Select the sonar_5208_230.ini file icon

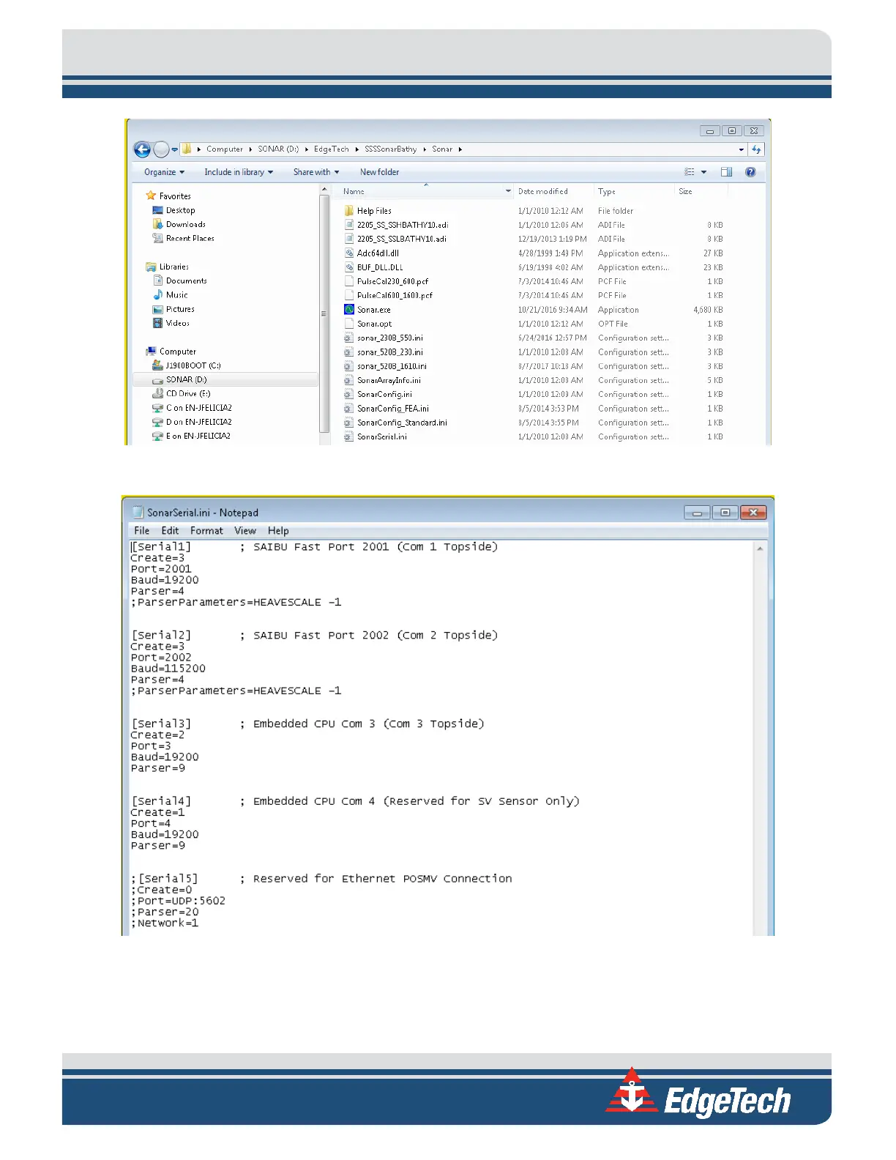click(349, 352)
